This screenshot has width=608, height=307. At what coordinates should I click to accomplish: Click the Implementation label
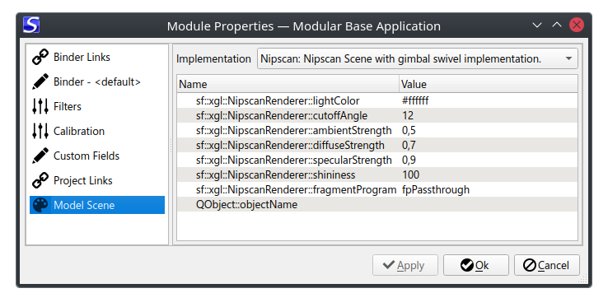click(x=213, y=59)
